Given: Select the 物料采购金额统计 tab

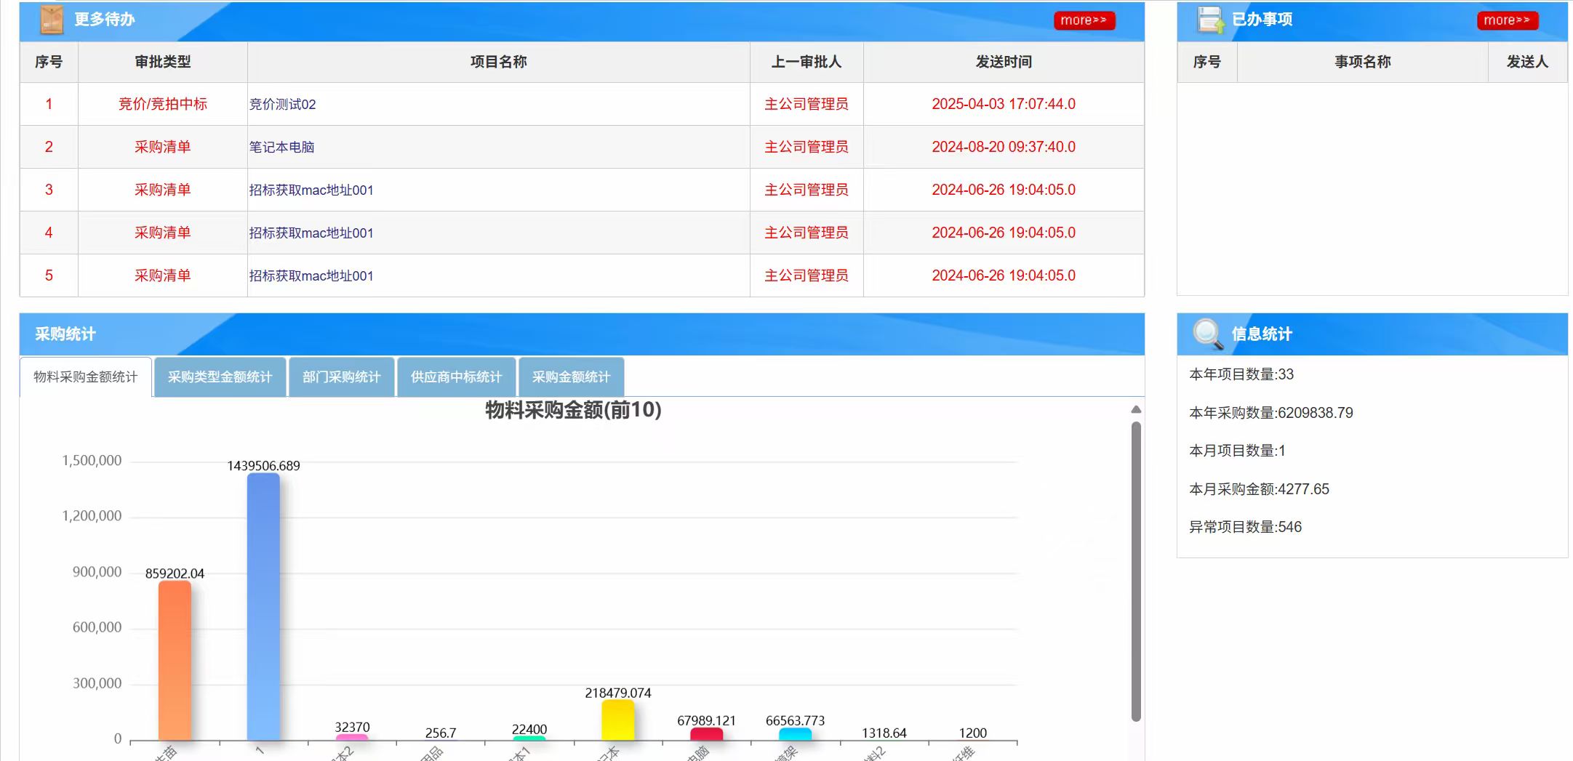Looking at the screenshot, I should coord(85,377).
